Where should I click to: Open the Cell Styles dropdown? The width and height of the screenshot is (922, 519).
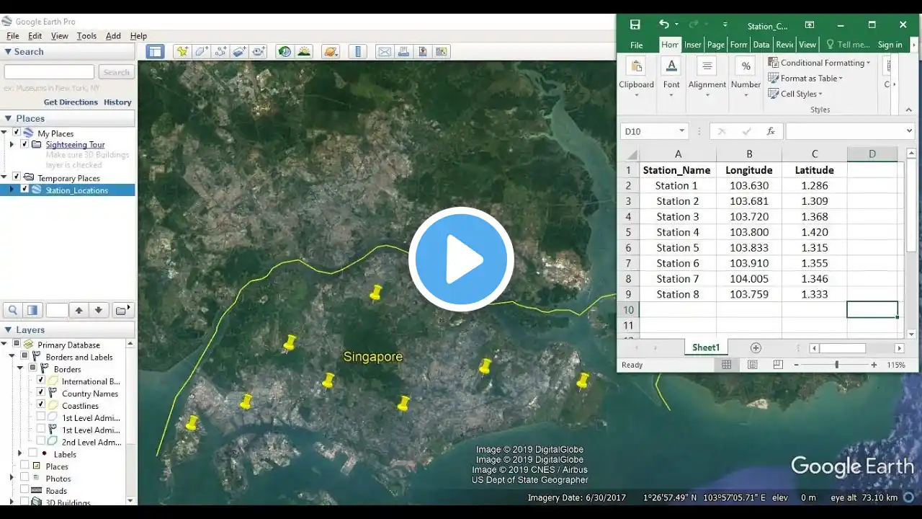pos(795,94)
